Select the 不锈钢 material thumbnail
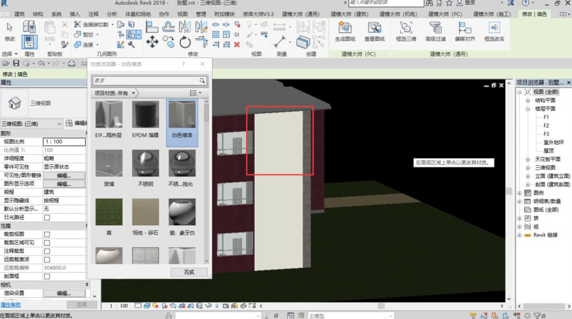 click(x=145, y=163)
